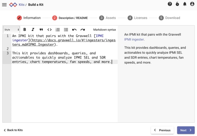Open the Style dropdown

pyautogui.click(x=11, y=30)
